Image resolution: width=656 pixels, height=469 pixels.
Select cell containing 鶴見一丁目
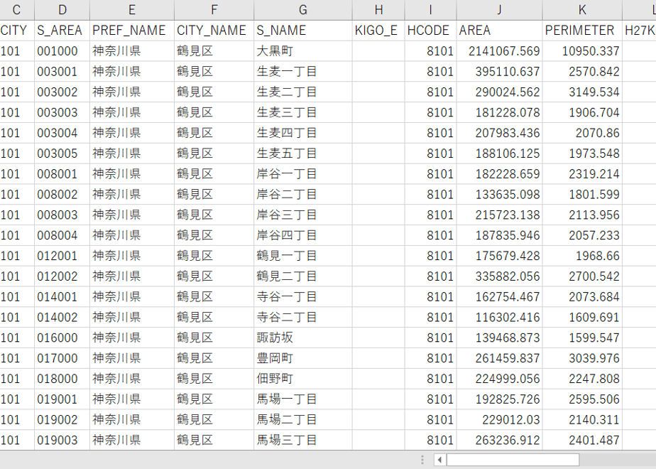(303, 257)
